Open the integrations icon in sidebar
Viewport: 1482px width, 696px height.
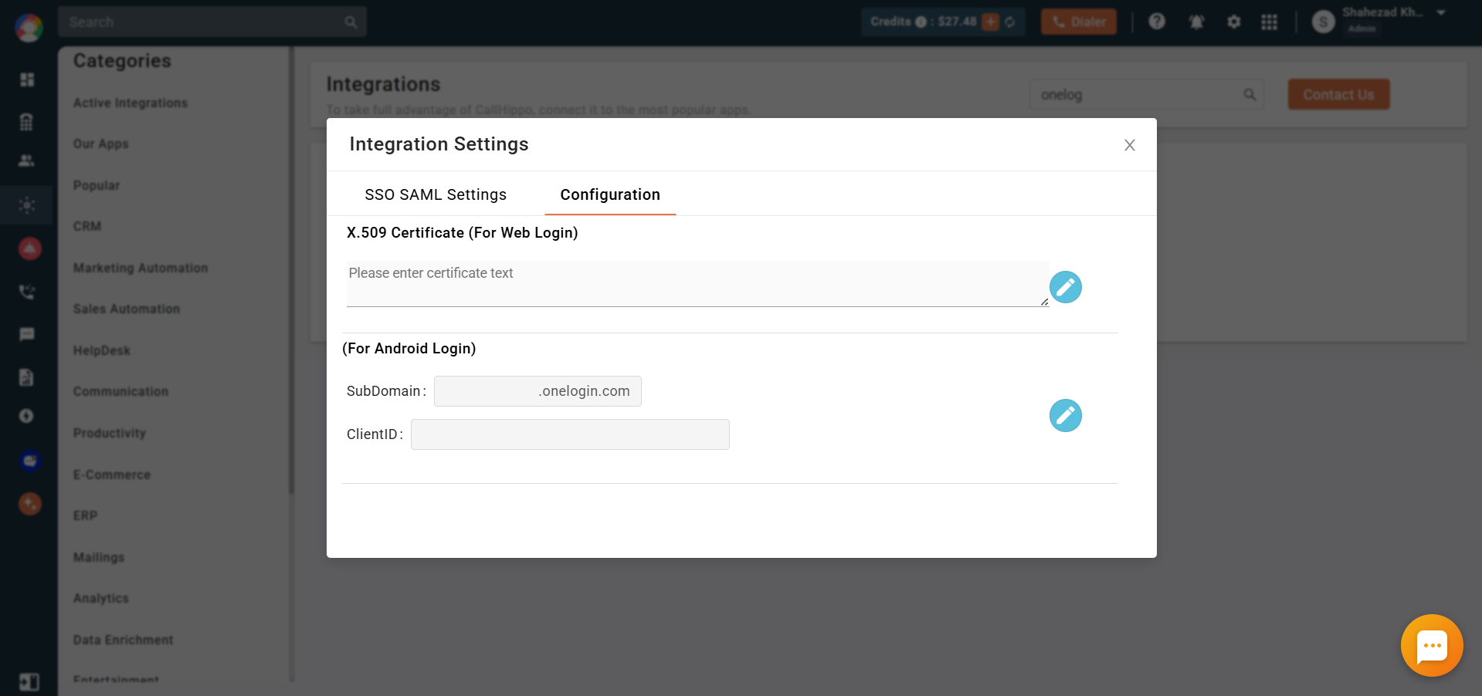pyautogui.click(x=27, y=205)
